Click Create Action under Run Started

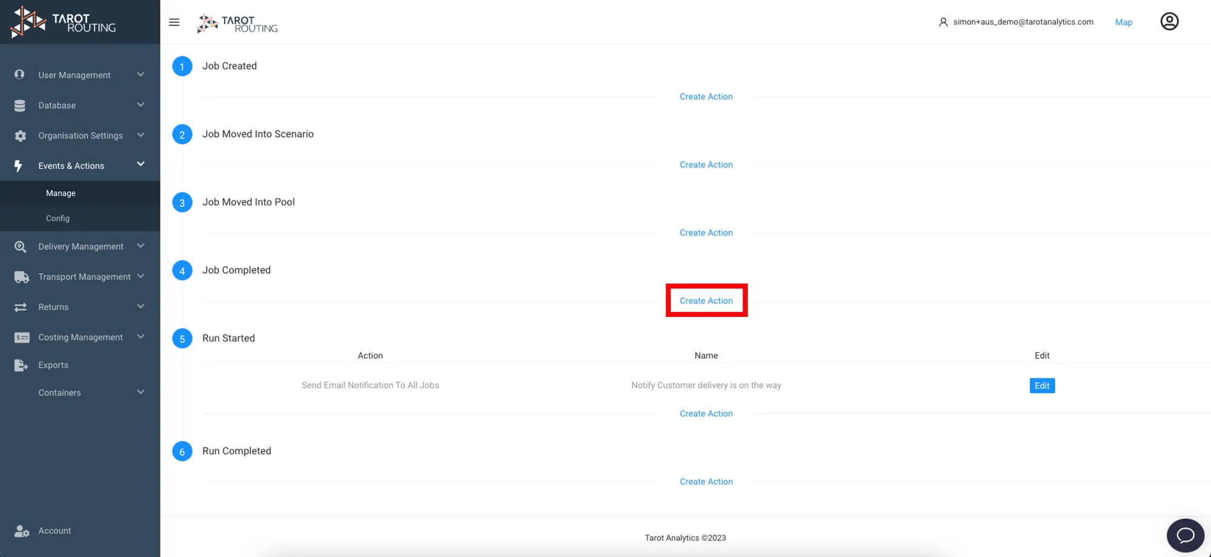pyautogui.click(x=706, y=414)
